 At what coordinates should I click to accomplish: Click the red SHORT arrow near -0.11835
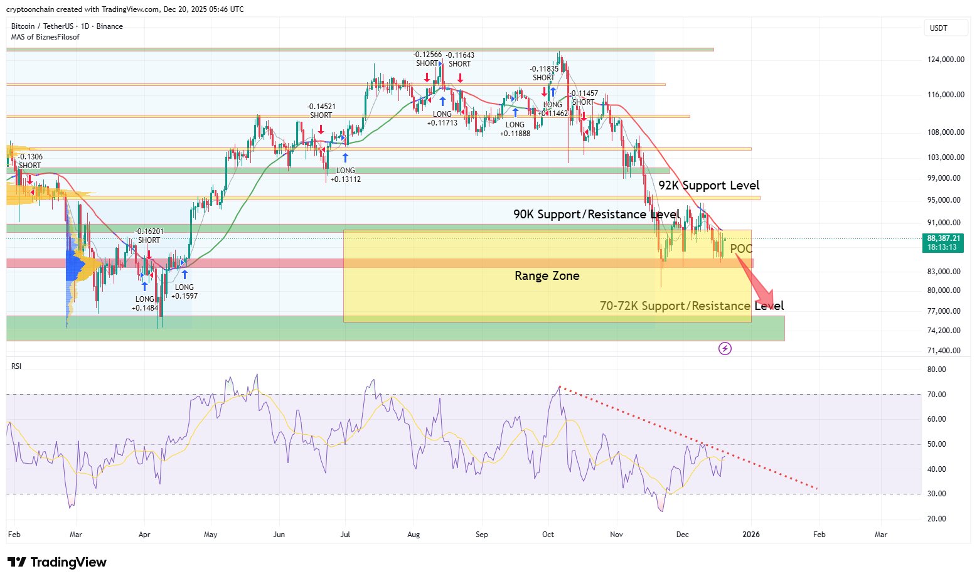(x=543, y=90)
